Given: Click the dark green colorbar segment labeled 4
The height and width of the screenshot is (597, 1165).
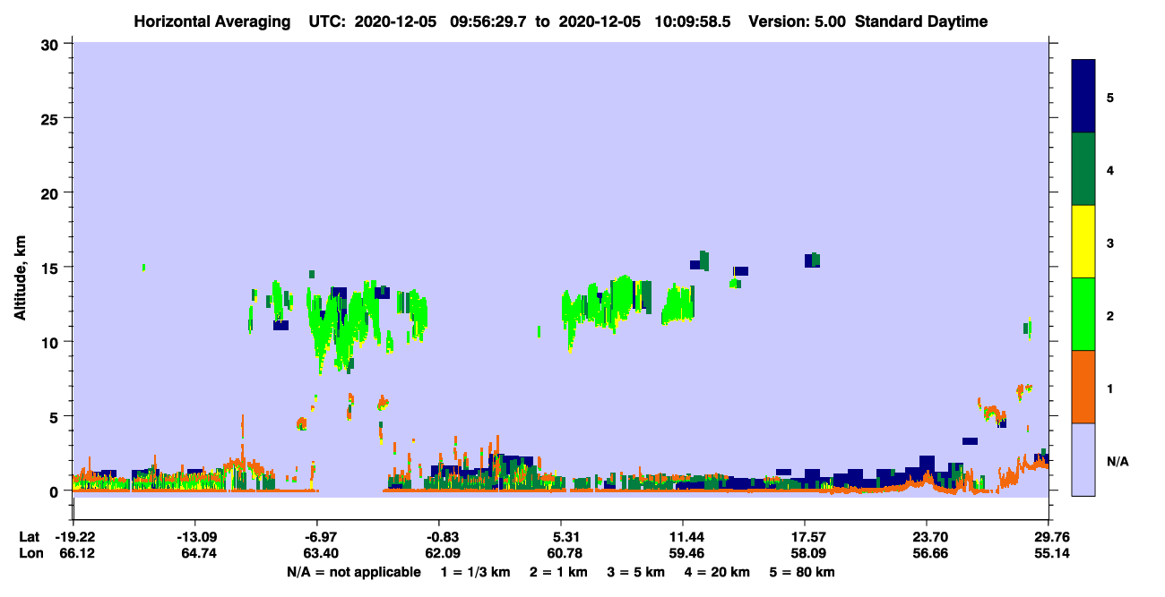Looking at the screenshot, I should pos(1083,169).
